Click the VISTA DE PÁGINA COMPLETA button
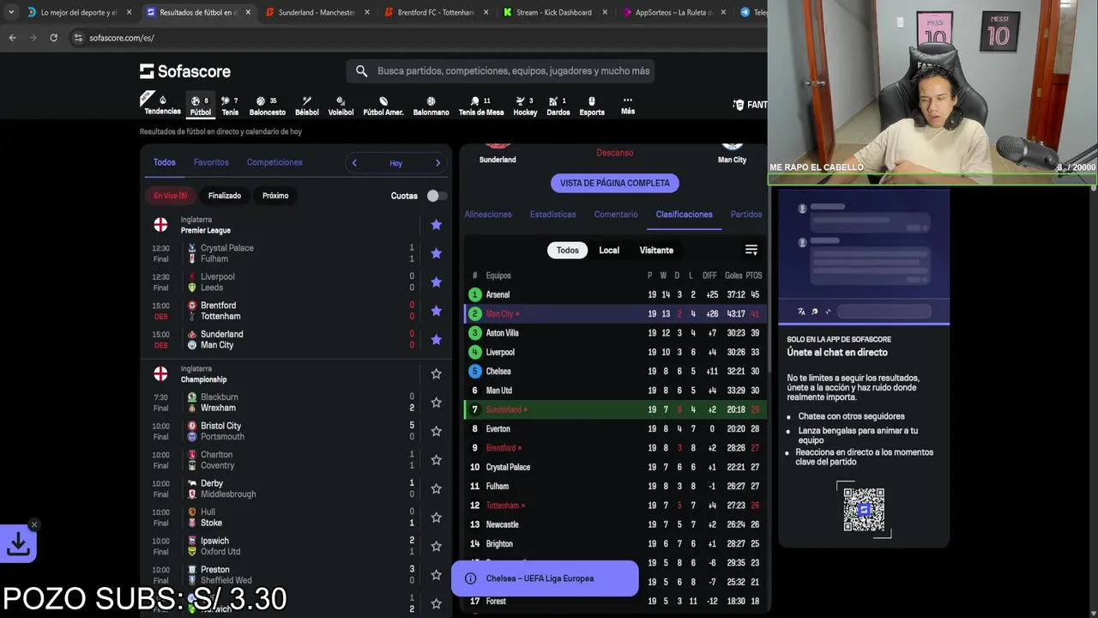Screen dimensions: 1098x618 (615, 183)
